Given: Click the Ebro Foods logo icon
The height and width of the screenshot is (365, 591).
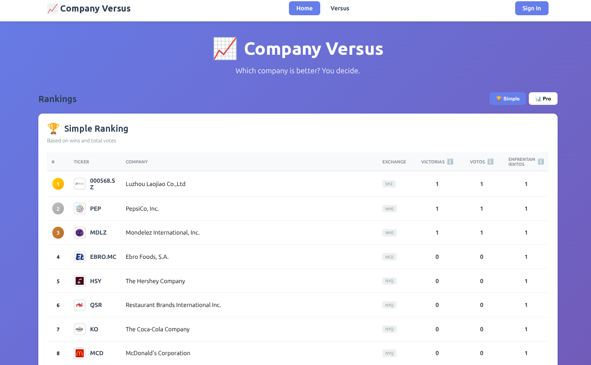Looking at the screenshot, I should coord(79,256).
